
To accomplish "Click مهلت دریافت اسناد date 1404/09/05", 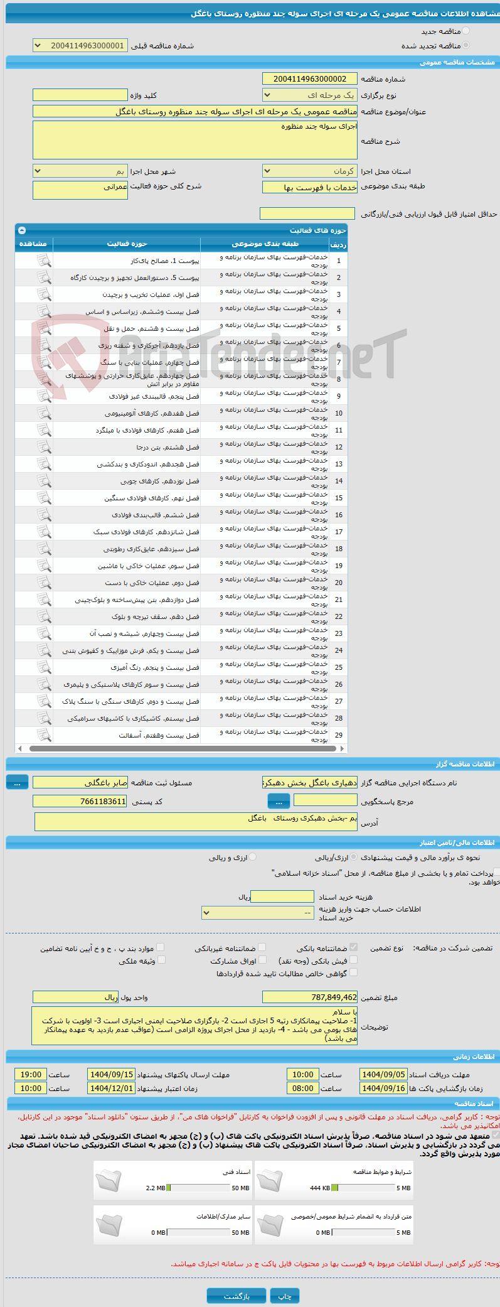I will point(383,1074).
